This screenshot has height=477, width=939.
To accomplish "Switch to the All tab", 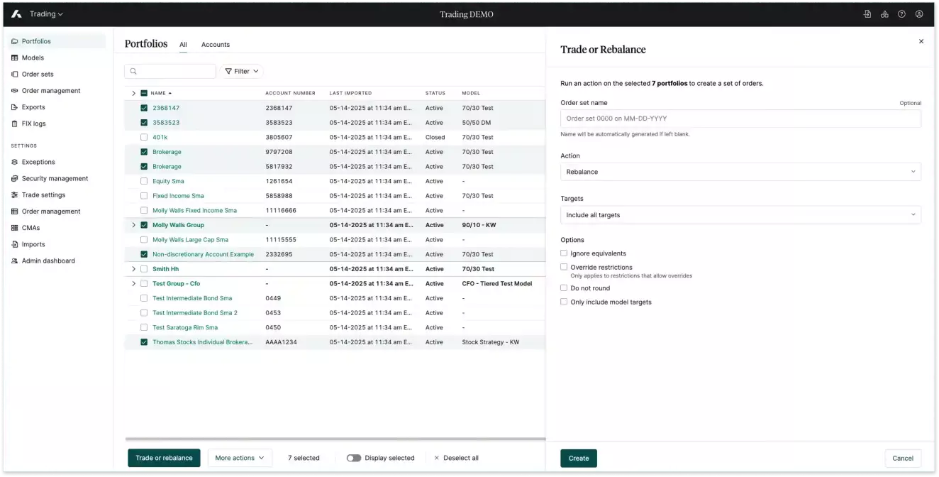I will 183,44.
